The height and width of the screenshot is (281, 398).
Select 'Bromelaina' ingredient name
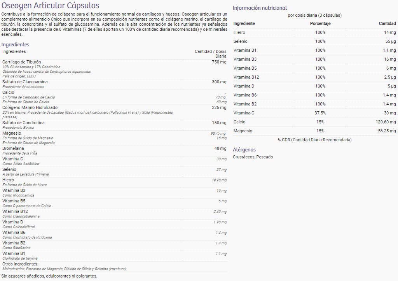click(13, 148)
